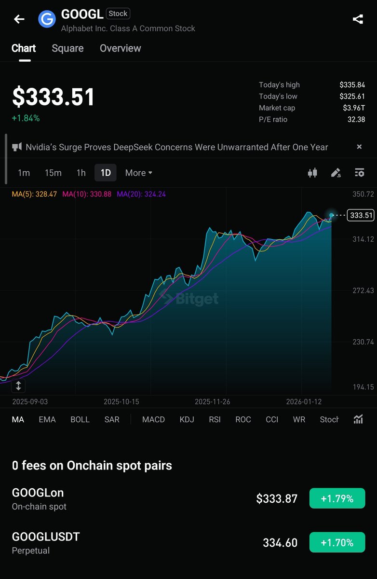Tap the +1.84% price change
Screen dimensions: 377x579
click(26, 118)
